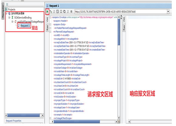Switch to Raw tab in response pane
The height and width of the screenshot is (126, 176).
[124, 27]
